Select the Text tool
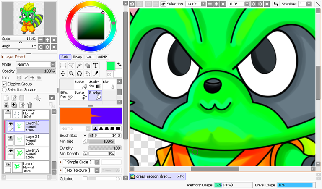The height and width of the screenshot is (189, 322). [96, 66]
